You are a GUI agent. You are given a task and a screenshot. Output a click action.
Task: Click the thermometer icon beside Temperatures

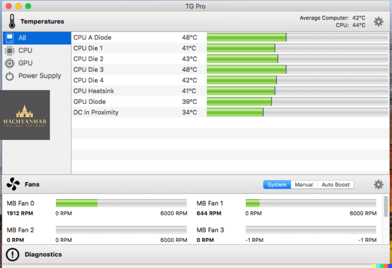[x=12, y=21]
